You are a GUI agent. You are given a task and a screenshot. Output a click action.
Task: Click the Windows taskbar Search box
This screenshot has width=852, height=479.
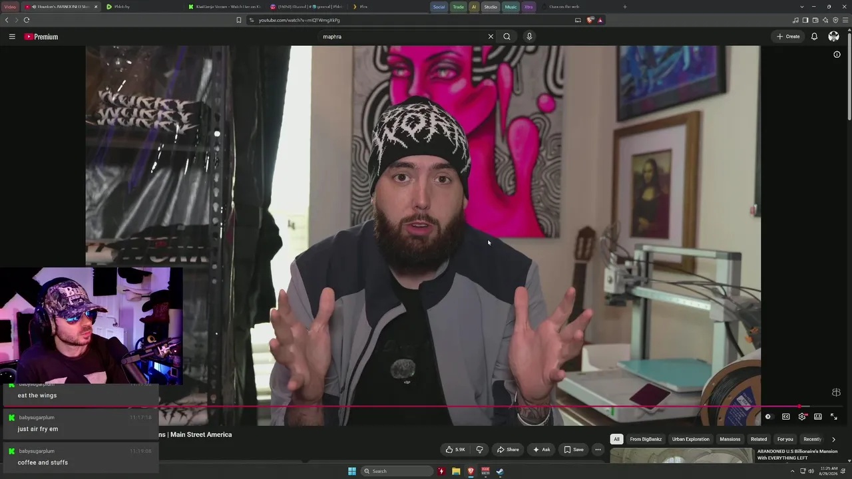[x=397, y=471]
